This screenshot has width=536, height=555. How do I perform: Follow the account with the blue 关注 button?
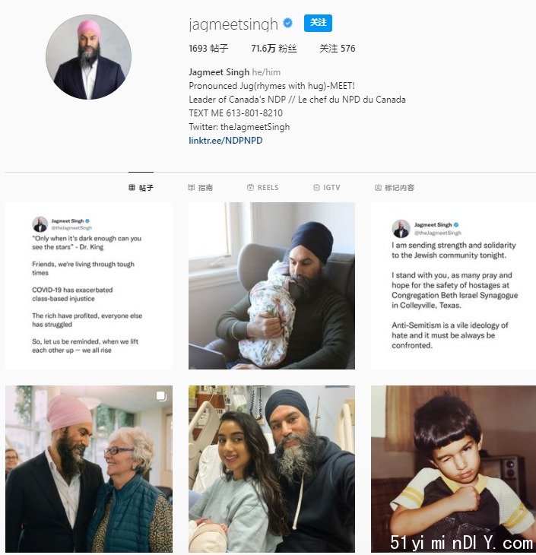[318, 23]
